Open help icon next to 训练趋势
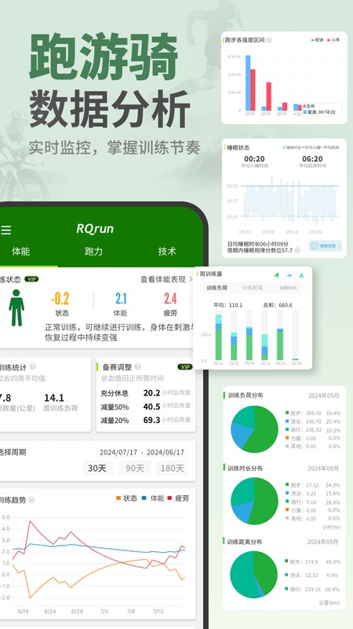This screenshot has width=353, height=629. pos(31,499)
